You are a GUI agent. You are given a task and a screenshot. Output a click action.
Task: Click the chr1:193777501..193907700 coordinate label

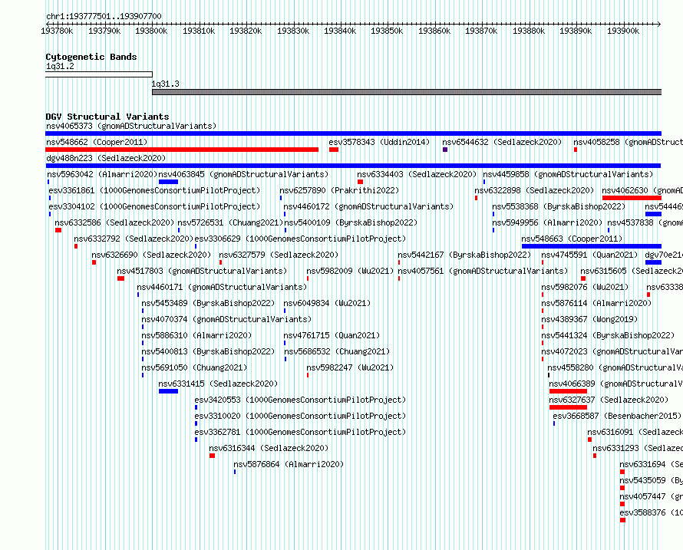(x=104, y=16)
